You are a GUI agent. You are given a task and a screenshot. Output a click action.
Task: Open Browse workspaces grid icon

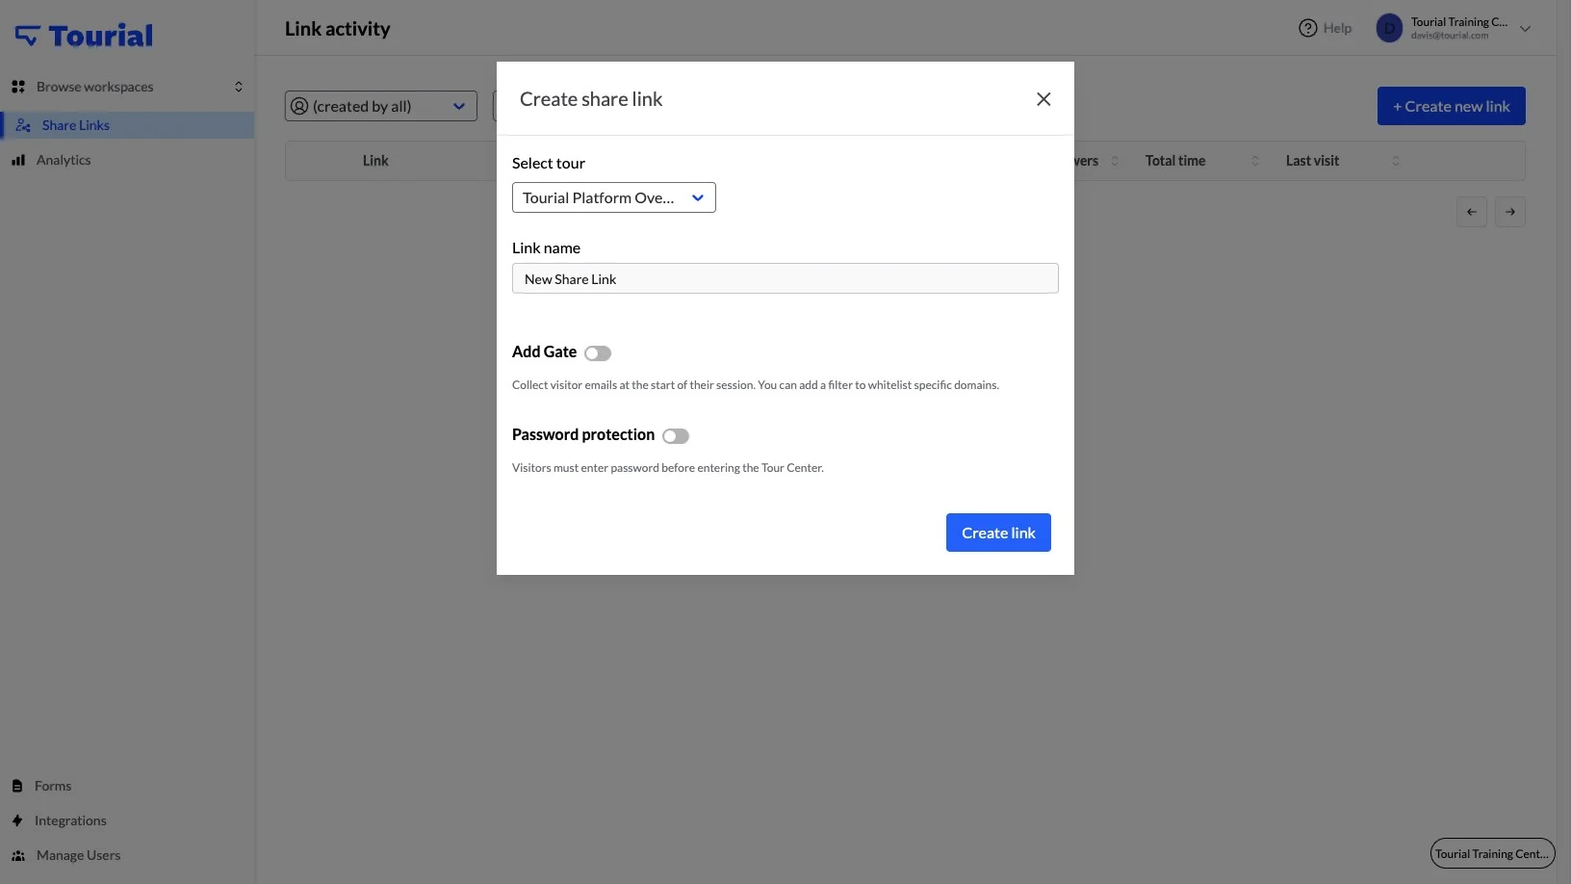18,87
